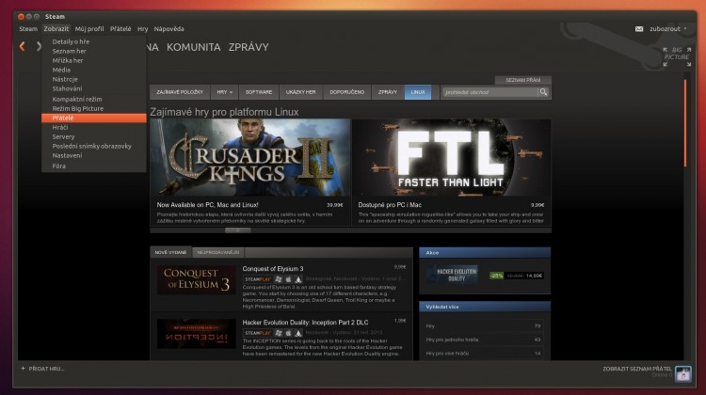
Task: Open Hry pro jednoho hráče filter link
Action: coord(452,340)
